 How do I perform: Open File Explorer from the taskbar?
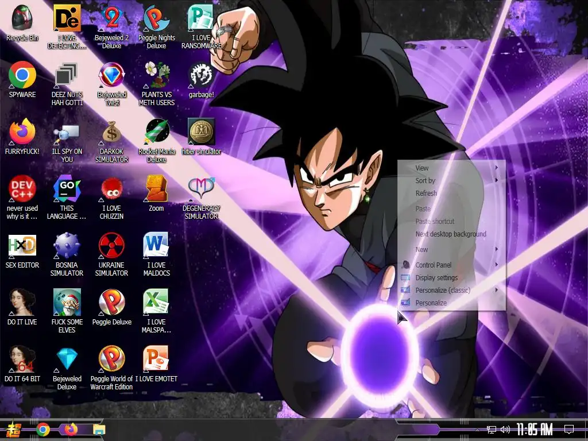99,430
